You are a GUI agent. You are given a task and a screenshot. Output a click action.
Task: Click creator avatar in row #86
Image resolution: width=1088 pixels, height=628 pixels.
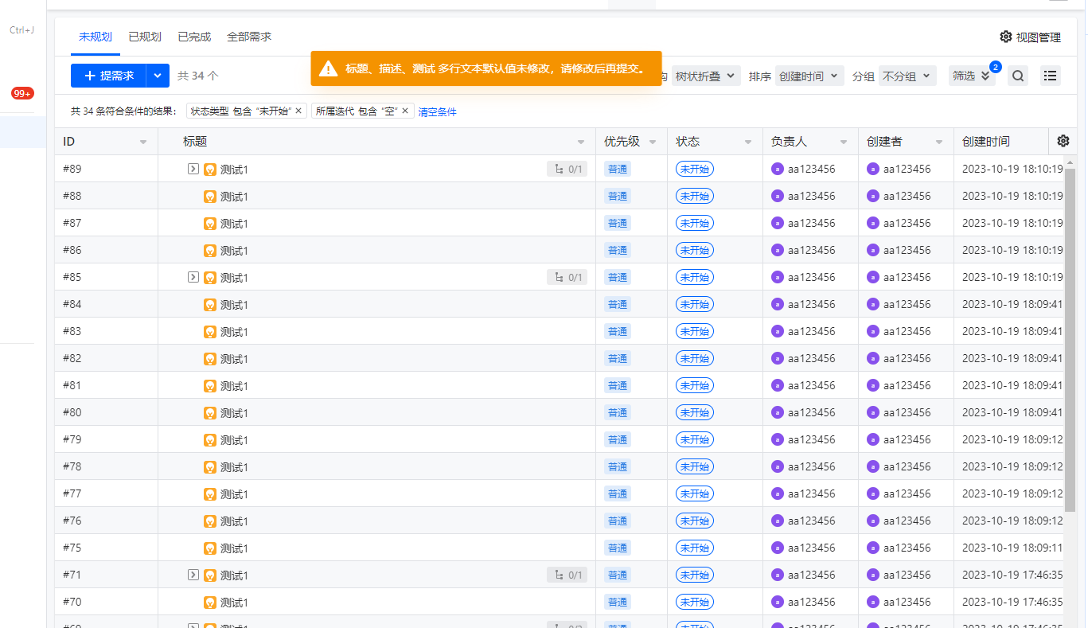pos(873,250)
